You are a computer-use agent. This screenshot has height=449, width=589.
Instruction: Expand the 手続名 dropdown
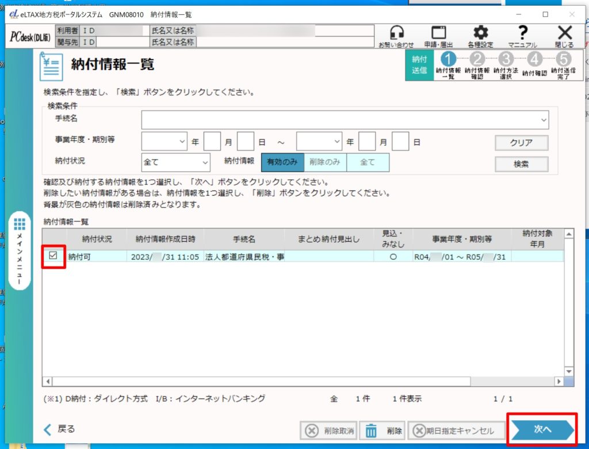click(x=543, y=120)
